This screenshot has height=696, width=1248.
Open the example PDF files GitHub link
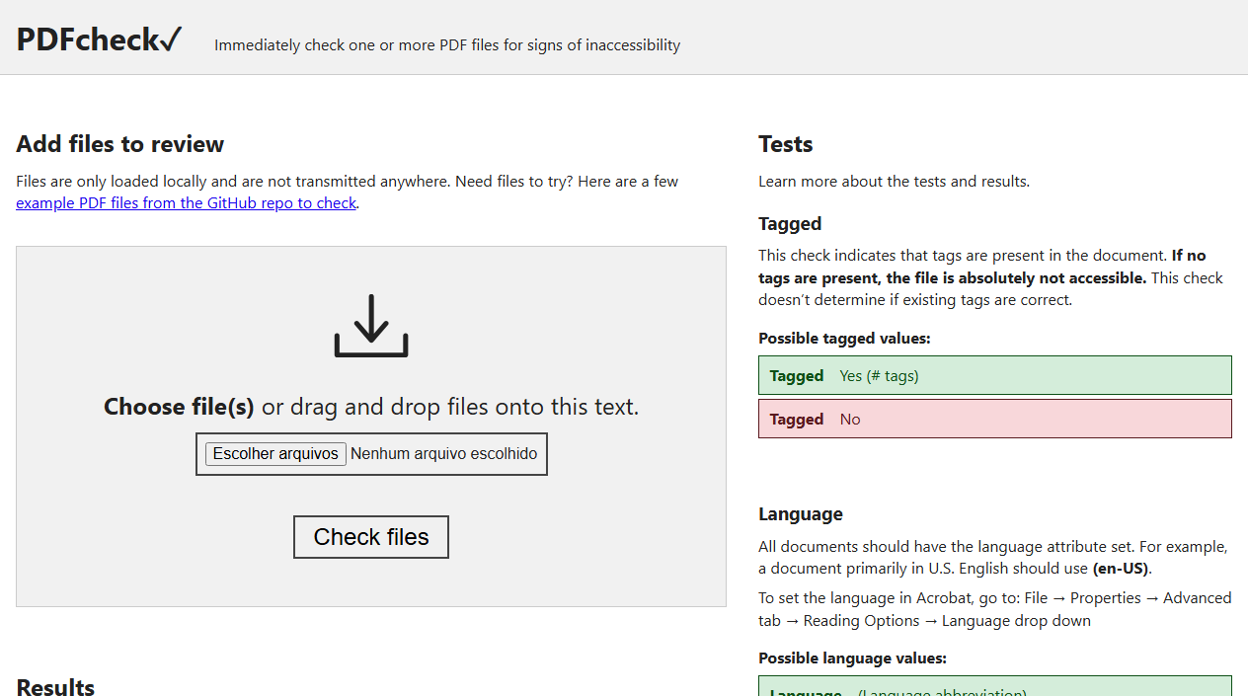coord(186,202)
